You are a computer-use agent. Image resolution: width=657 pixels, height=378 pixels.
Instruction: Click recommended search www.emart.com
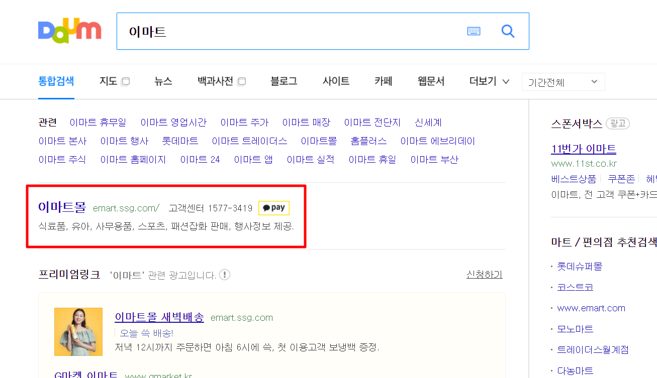(591, 308)
